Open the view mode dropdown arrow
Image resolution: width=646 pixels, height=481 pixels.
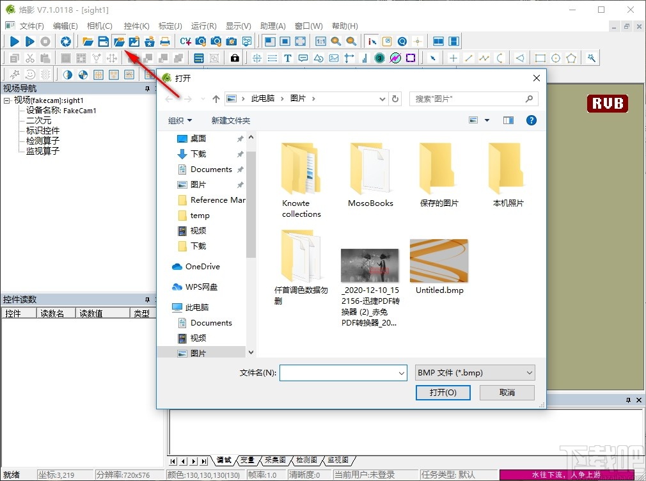[x=487, y=120]
